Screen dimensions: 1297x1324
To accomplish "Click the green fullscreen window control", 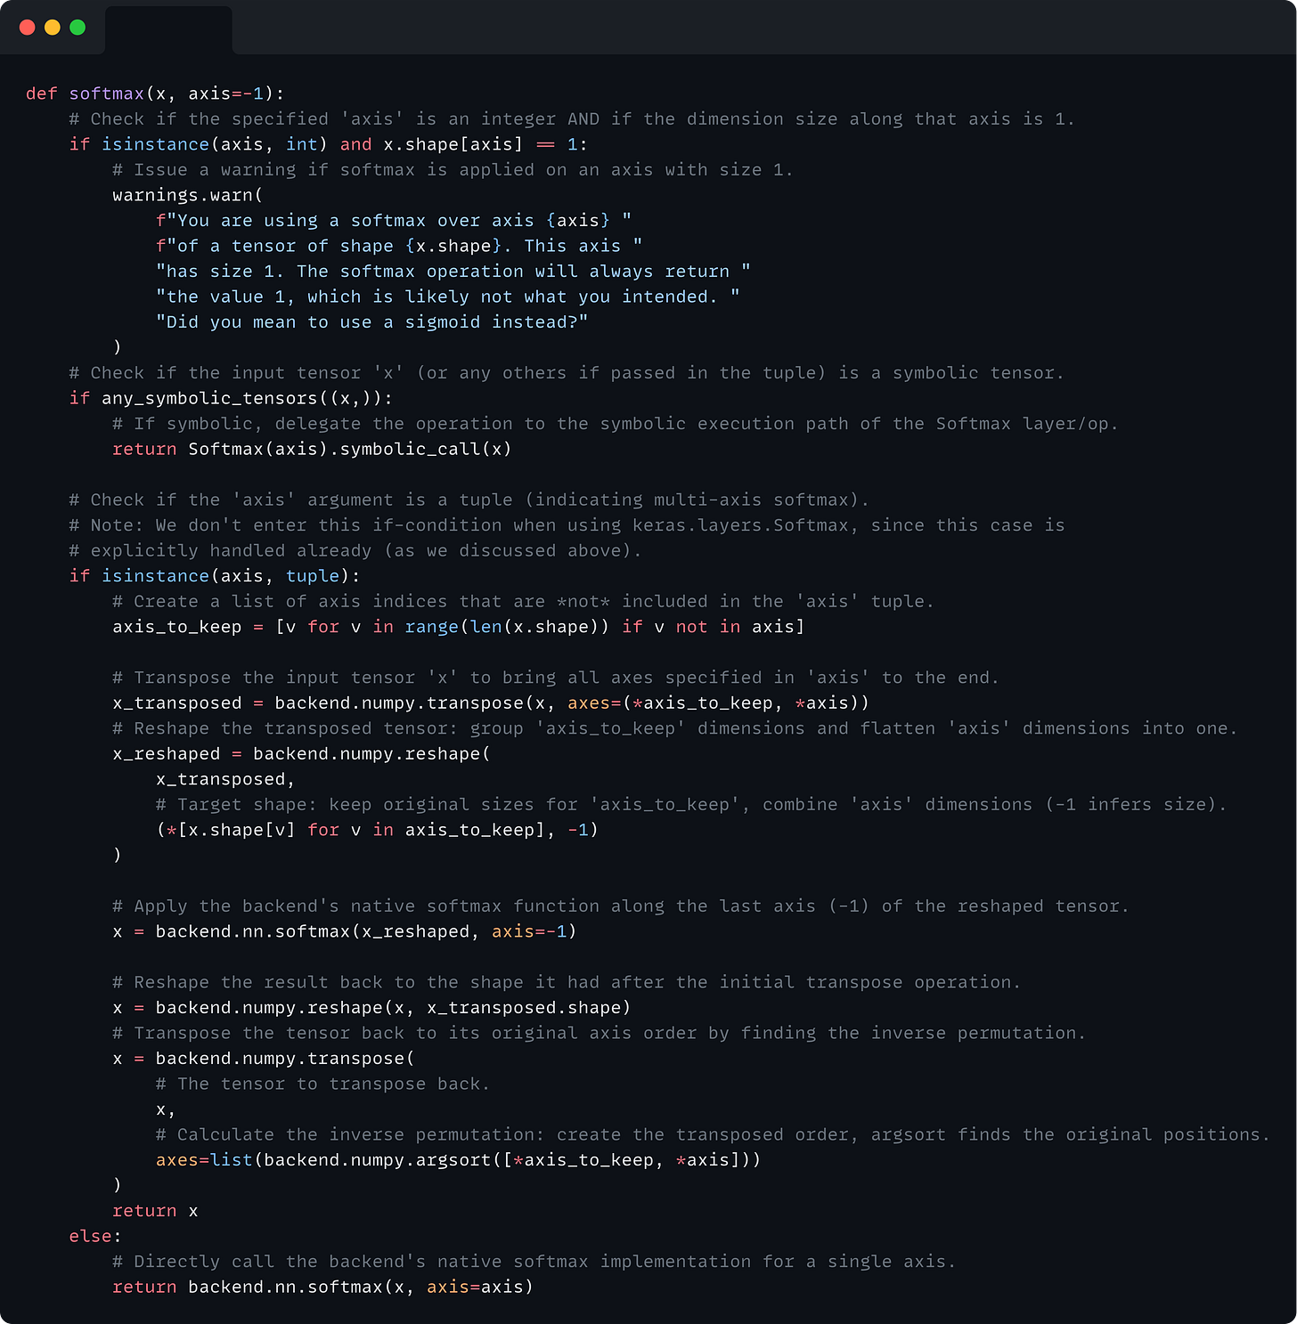I will coord(77,28).
